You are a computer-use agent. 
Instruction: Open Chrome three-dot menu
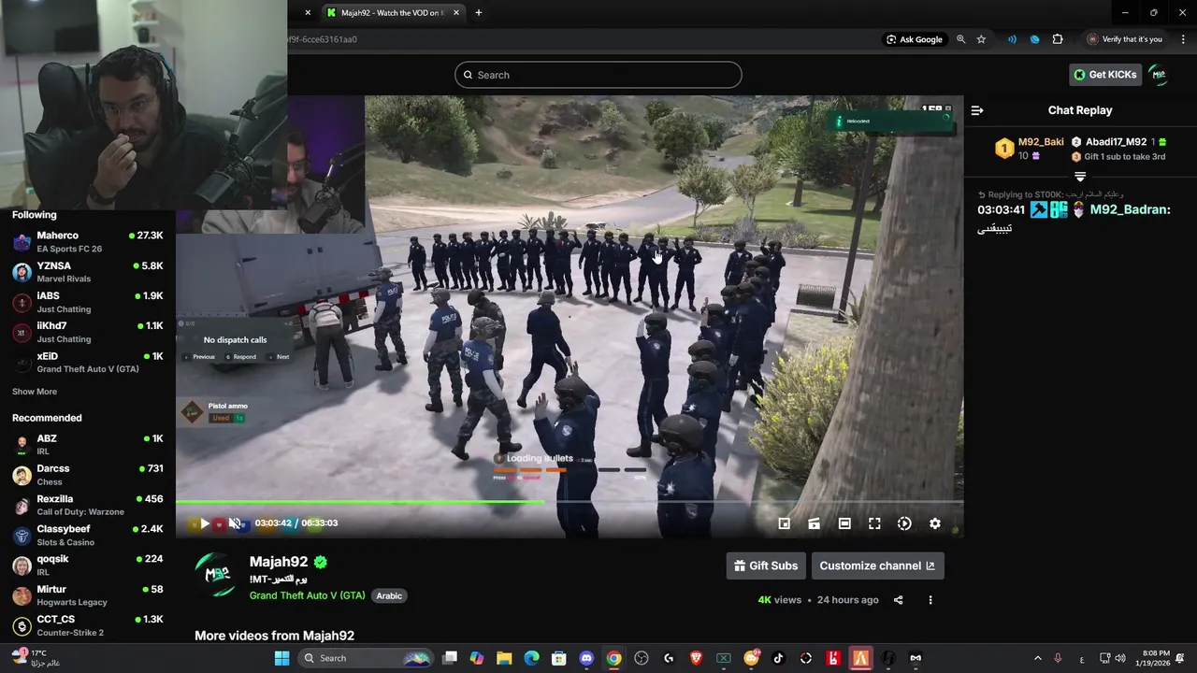[x=1183, y=39]
